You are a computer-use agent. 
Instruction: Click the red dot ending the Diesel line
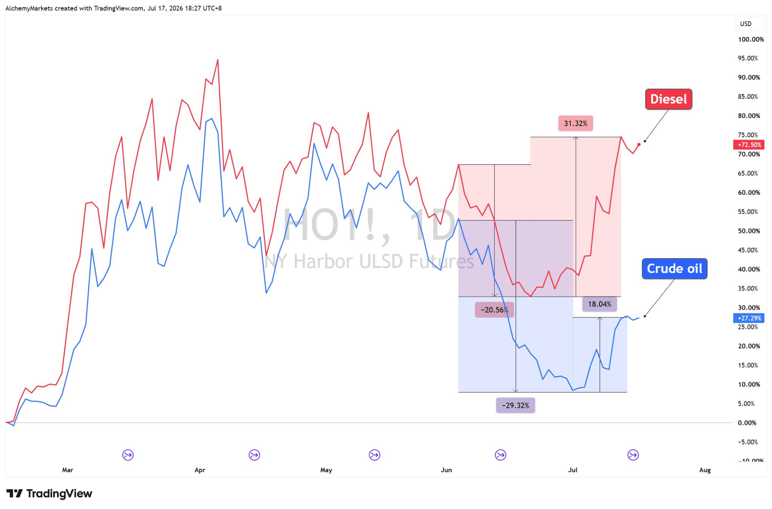coord(639,144)
